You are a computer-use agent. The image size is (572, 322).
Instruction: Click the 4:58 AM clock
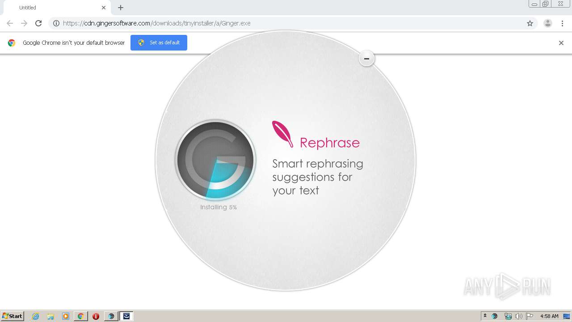(549, 316)
